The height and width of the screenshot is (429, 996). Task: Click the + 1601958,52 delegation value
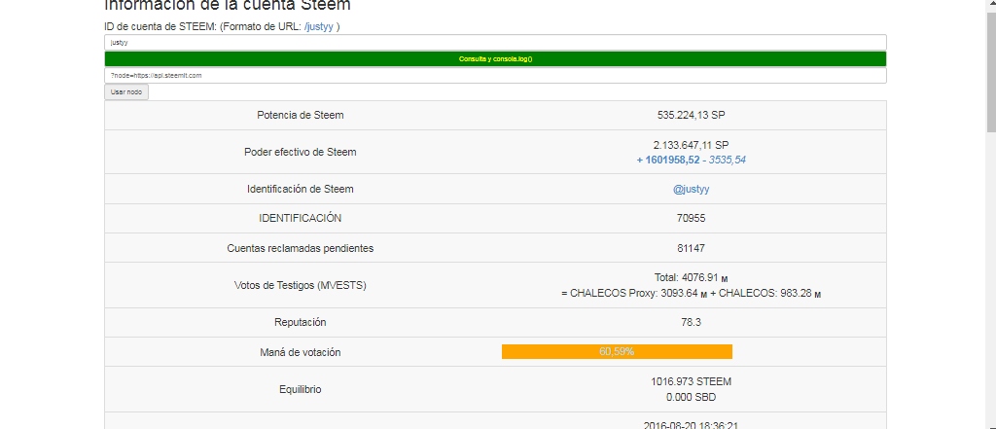(668, 161)
